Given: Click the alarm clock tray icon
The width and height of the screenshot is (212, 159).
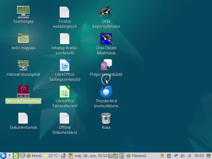Looking at the screenshot, I should (x=169, y=156).
